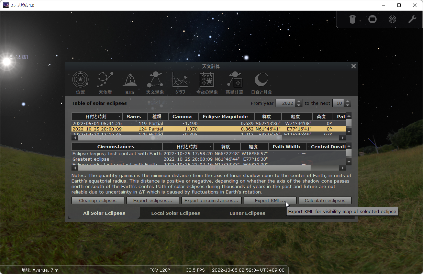The image size is (423, 274).
Task: Select the 2022-05-01 05:41:26 eclipse row
Action: 209,123
